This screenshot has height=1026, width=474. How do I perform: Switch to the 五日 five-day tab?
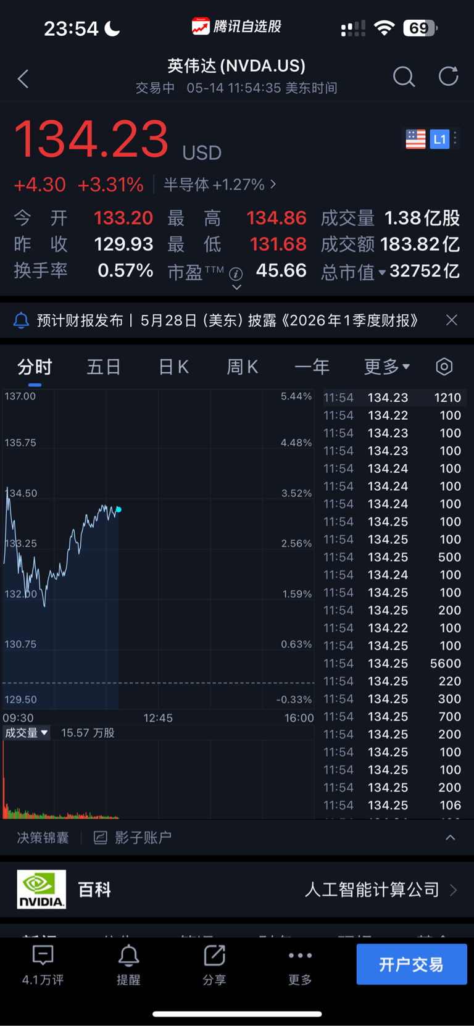tap(104, 367)
